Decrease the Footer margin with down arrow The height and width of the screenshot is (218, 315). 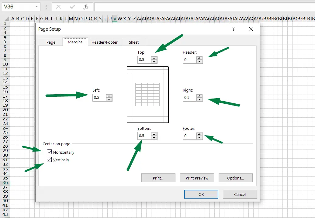(199, 137)
